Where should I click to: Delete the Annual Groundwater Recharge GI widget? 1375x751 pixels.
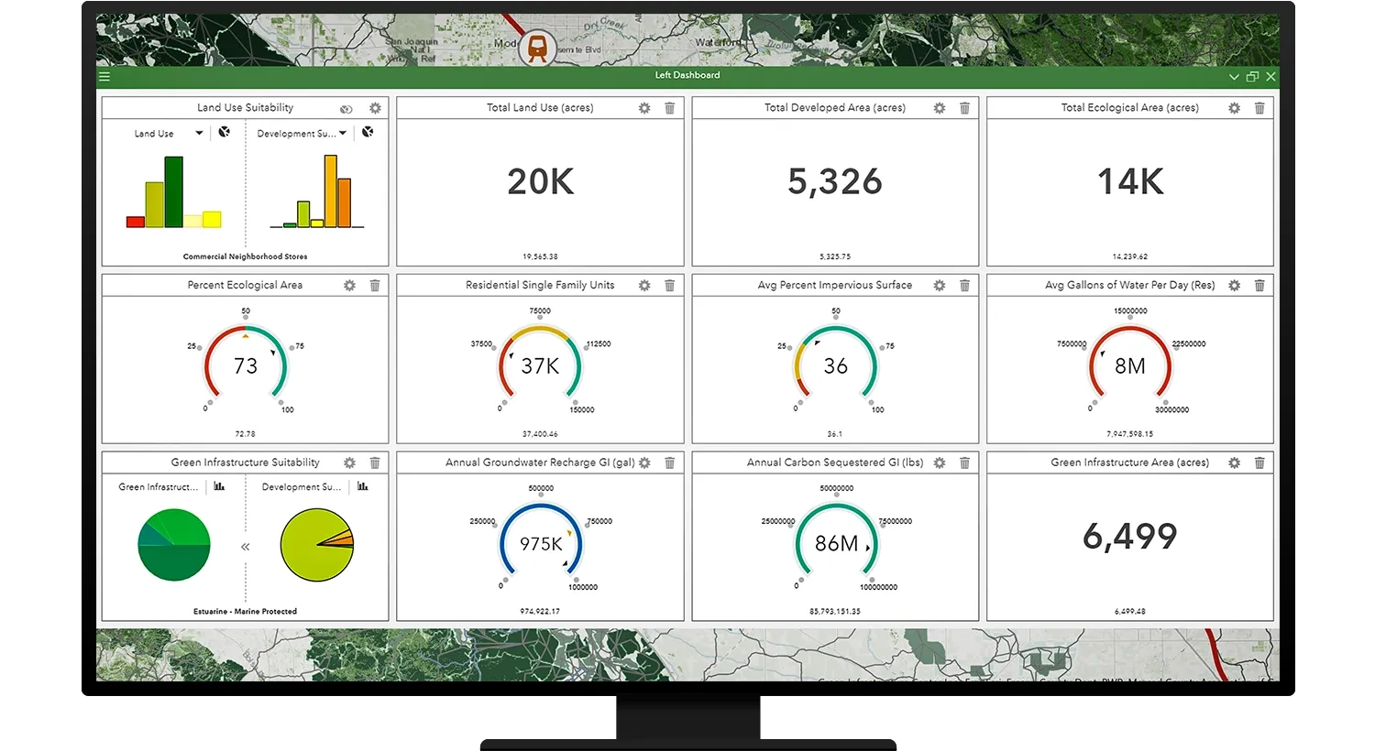[x=670, y=463]
